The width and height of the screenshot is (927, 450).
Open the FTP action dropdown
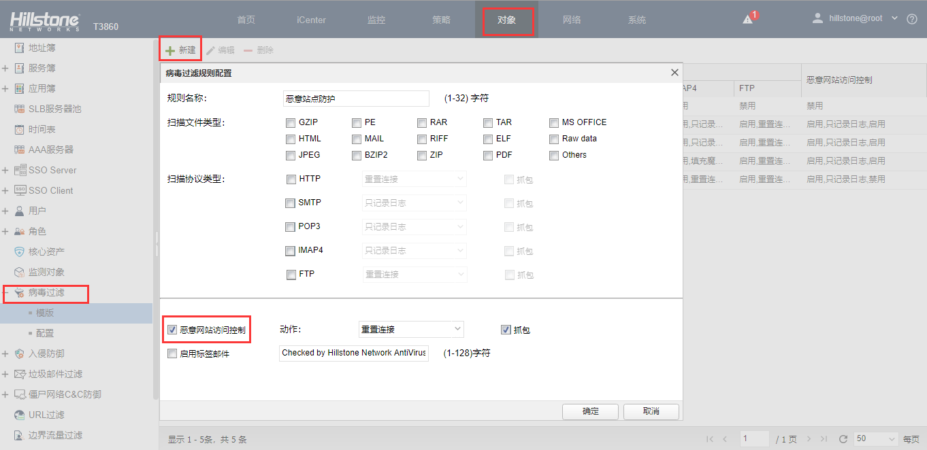point(414,274)
